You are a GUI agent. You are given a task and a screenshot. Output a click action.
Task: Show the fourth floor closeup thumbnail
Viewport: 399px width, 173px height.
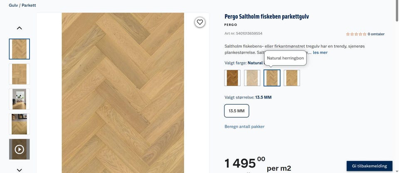pos(20,124)
